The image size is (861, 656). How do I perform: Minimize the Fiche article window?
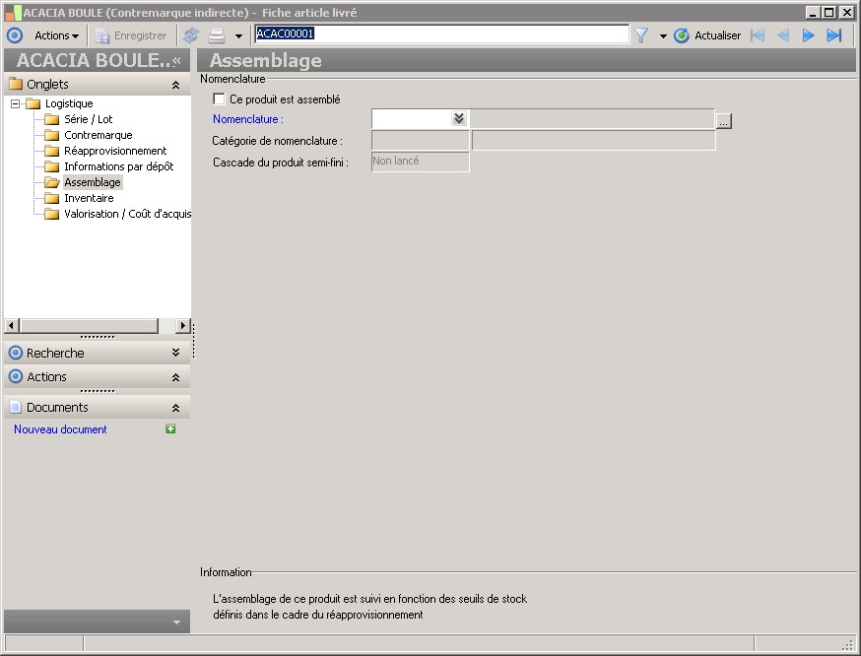814,12
